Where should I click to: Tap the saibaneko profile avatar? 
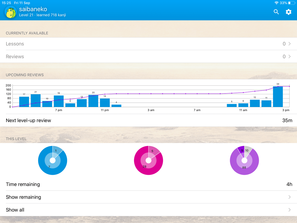click(x=11, y=12)
